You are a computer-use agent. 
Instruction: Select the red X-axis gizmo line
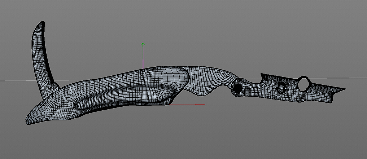point(187,105)
